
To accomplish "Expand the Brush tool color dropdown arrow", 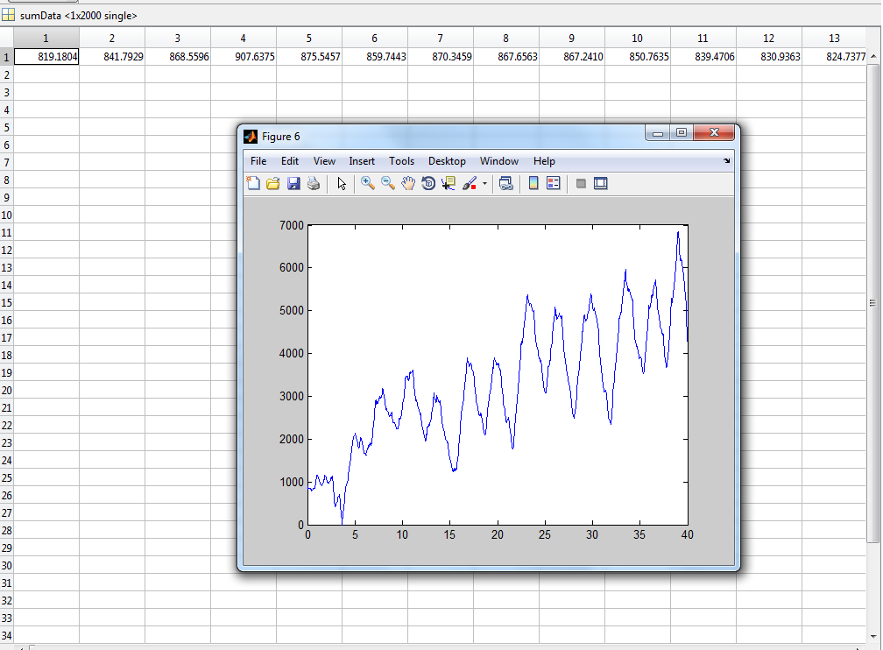I will 484,184.
